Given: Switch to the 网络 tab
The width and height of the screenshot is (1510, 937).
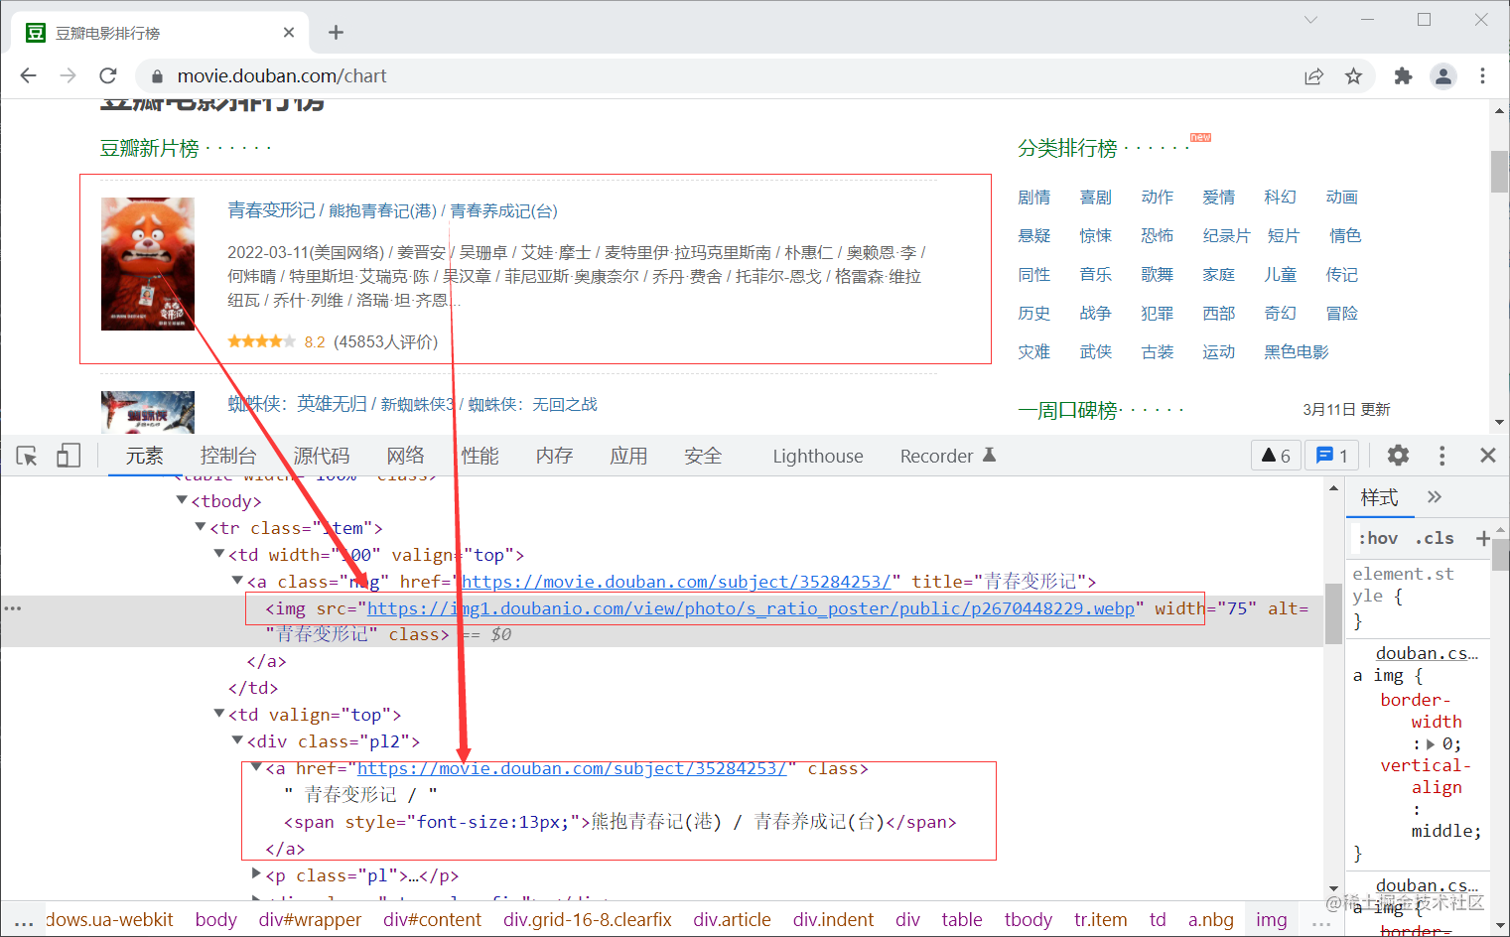Looking at the screenshot, I should point(405,456).
